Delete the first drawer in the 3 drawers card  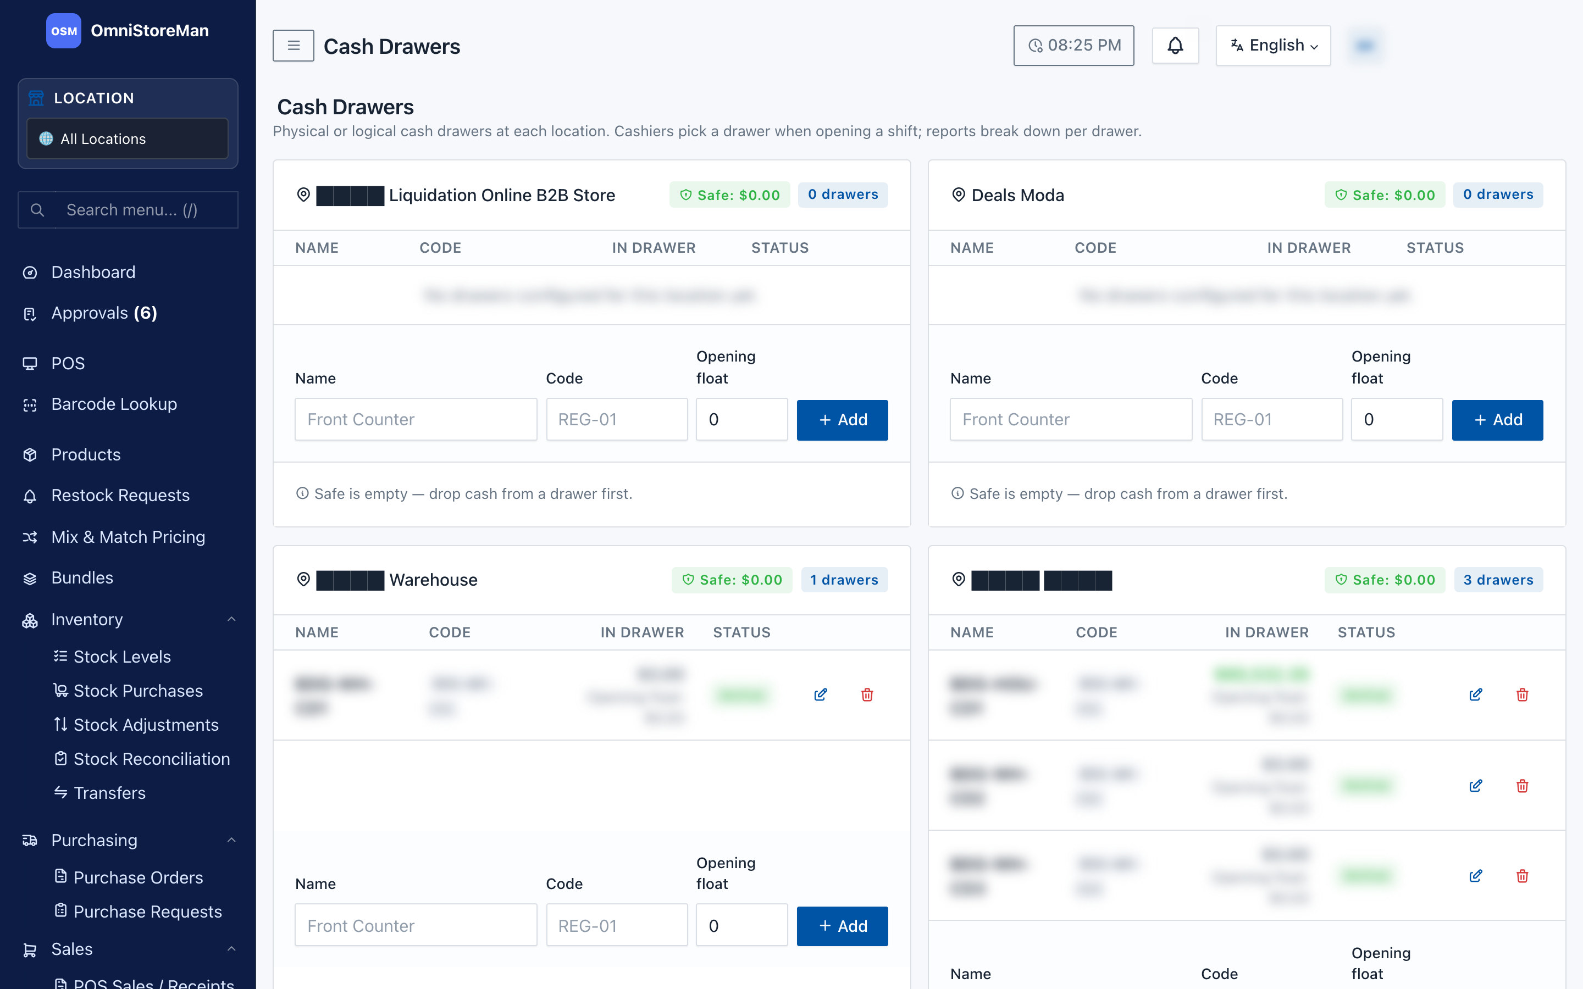point(1522,694)
